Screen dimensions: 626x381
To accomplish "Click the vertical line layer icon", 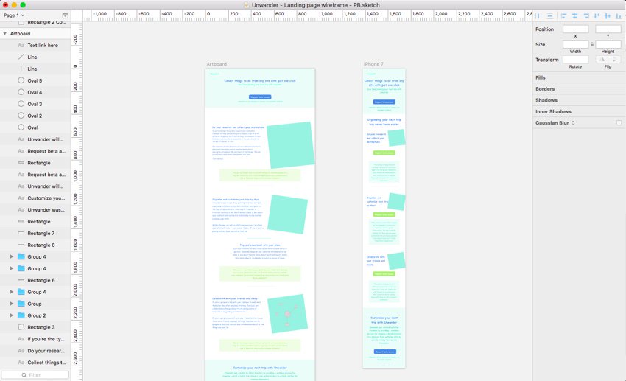I will (x=21, y=69).
